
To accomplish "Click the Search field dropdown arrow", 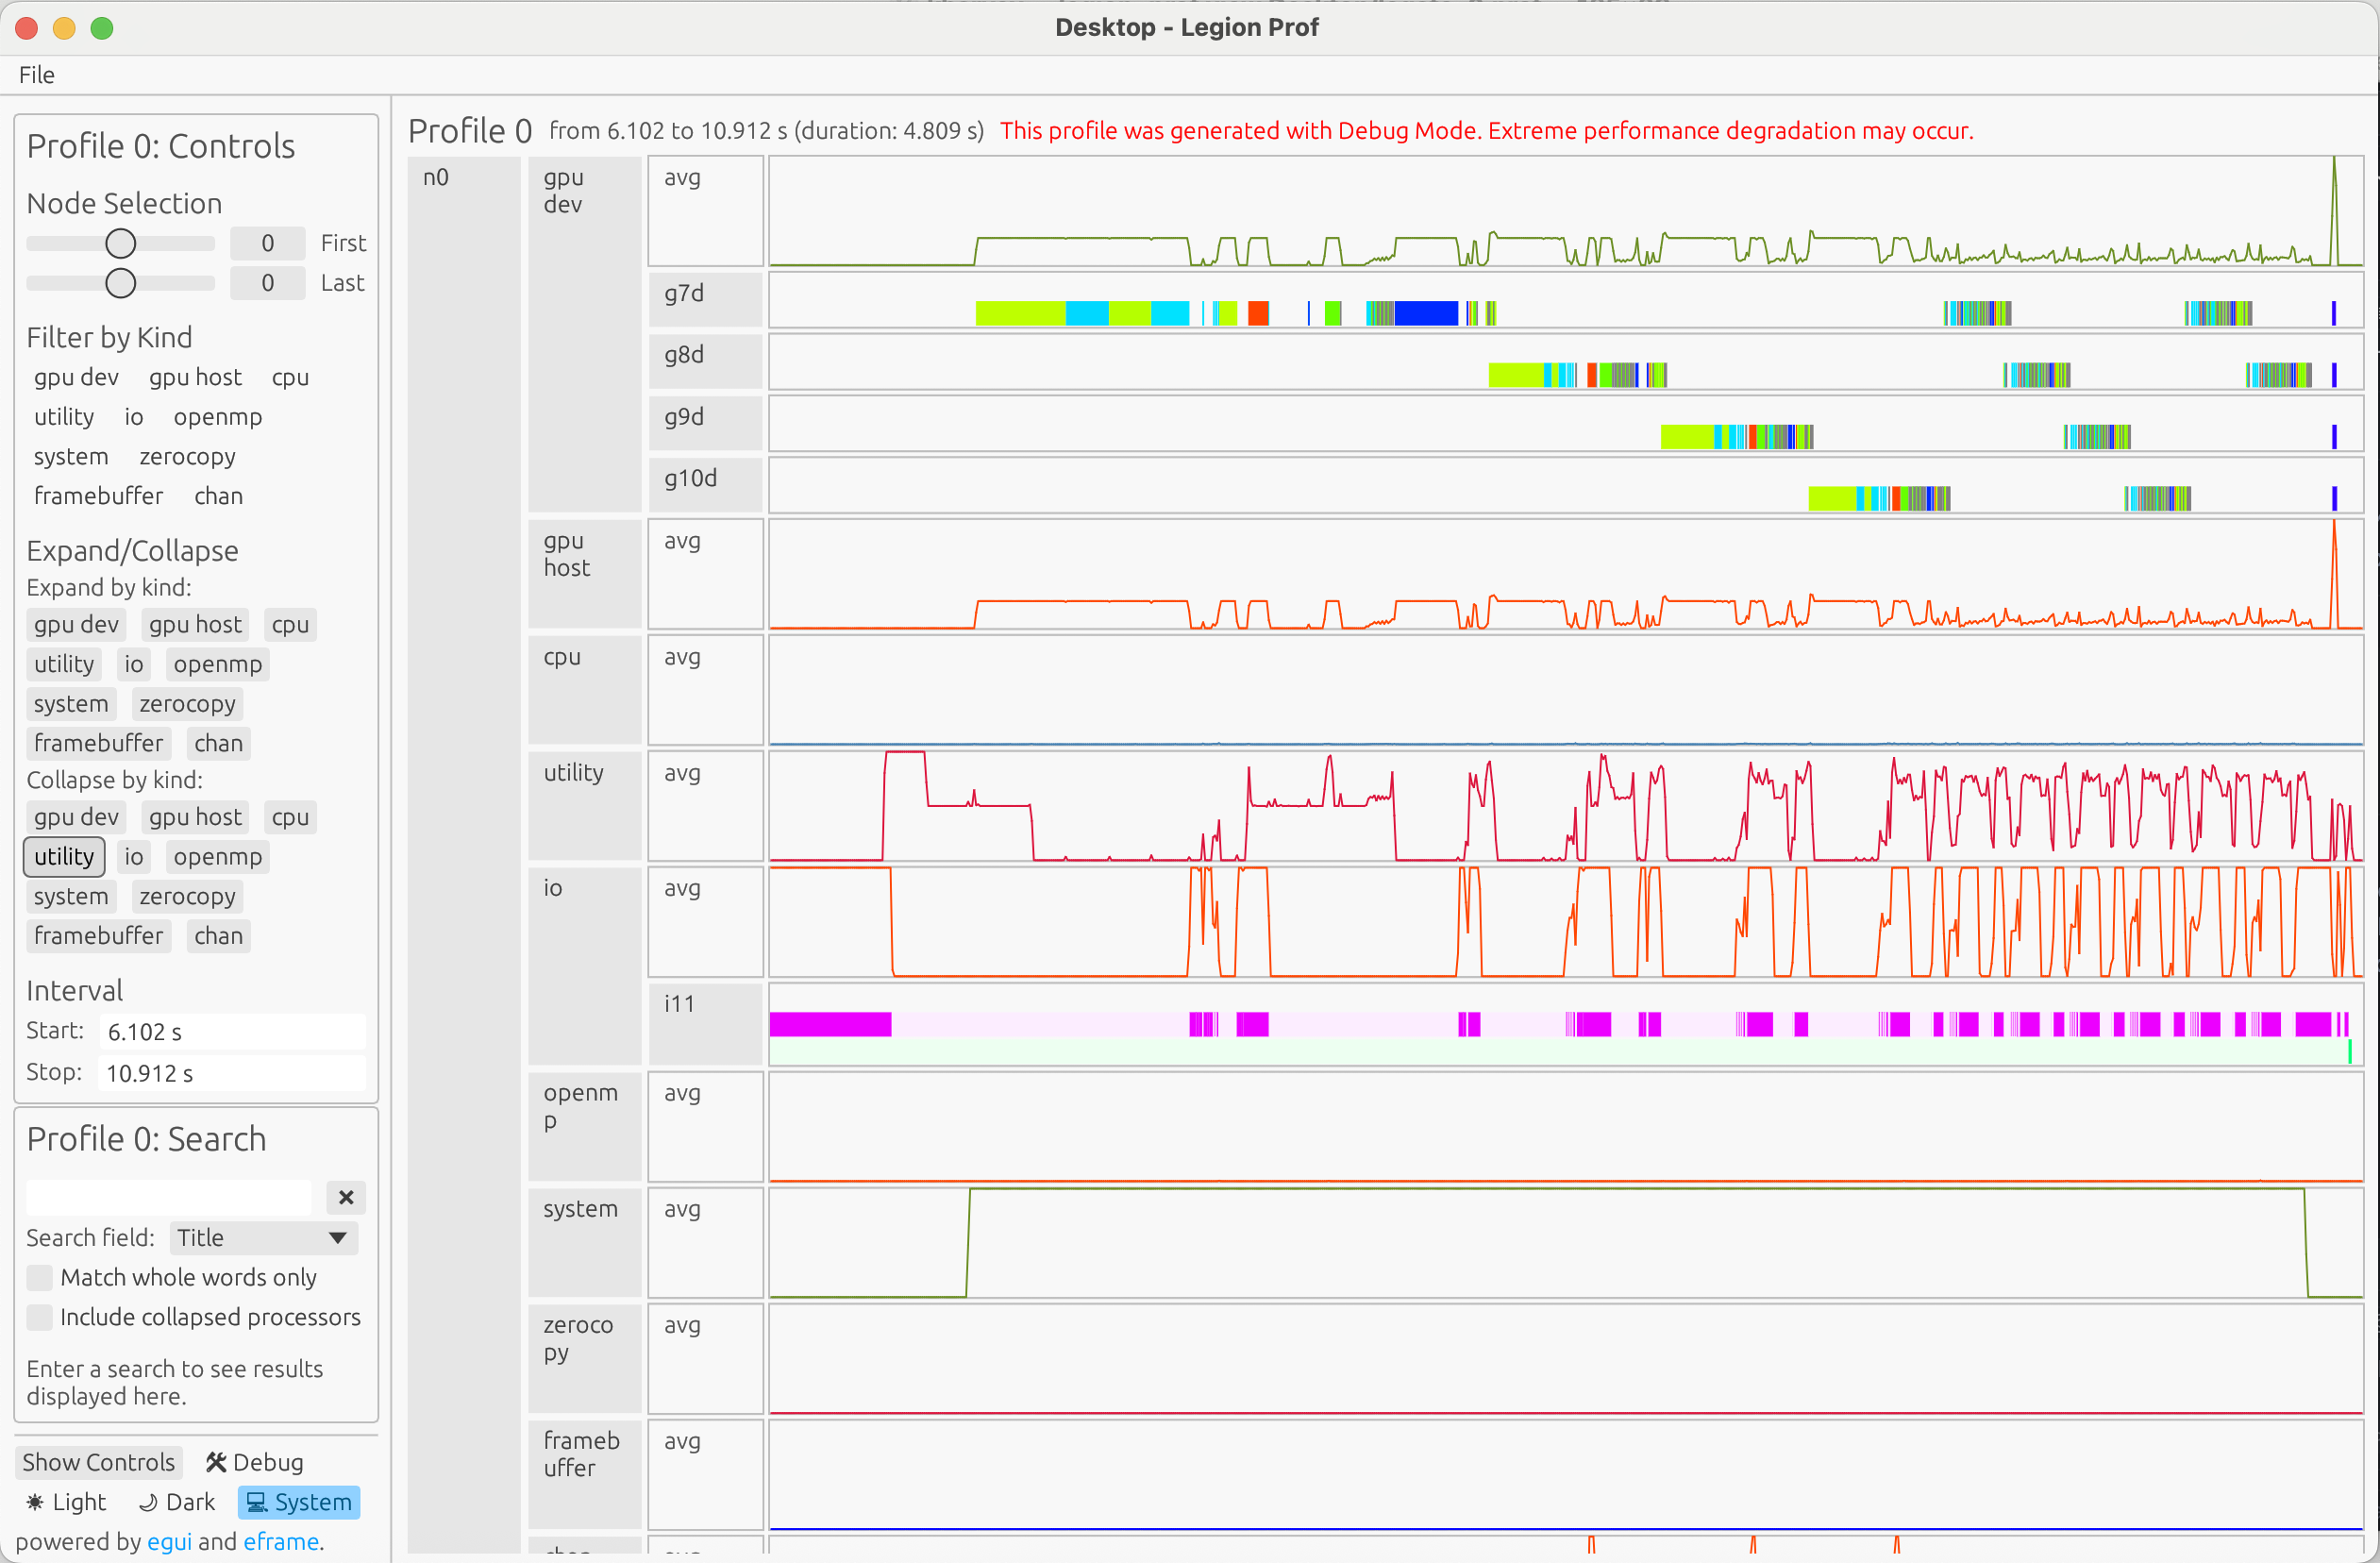I will (x=337, y=1238).
